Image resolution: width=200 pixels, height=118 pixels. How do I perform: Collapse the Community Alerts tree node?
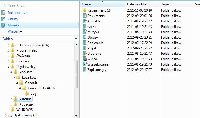[x=20, y=88]
